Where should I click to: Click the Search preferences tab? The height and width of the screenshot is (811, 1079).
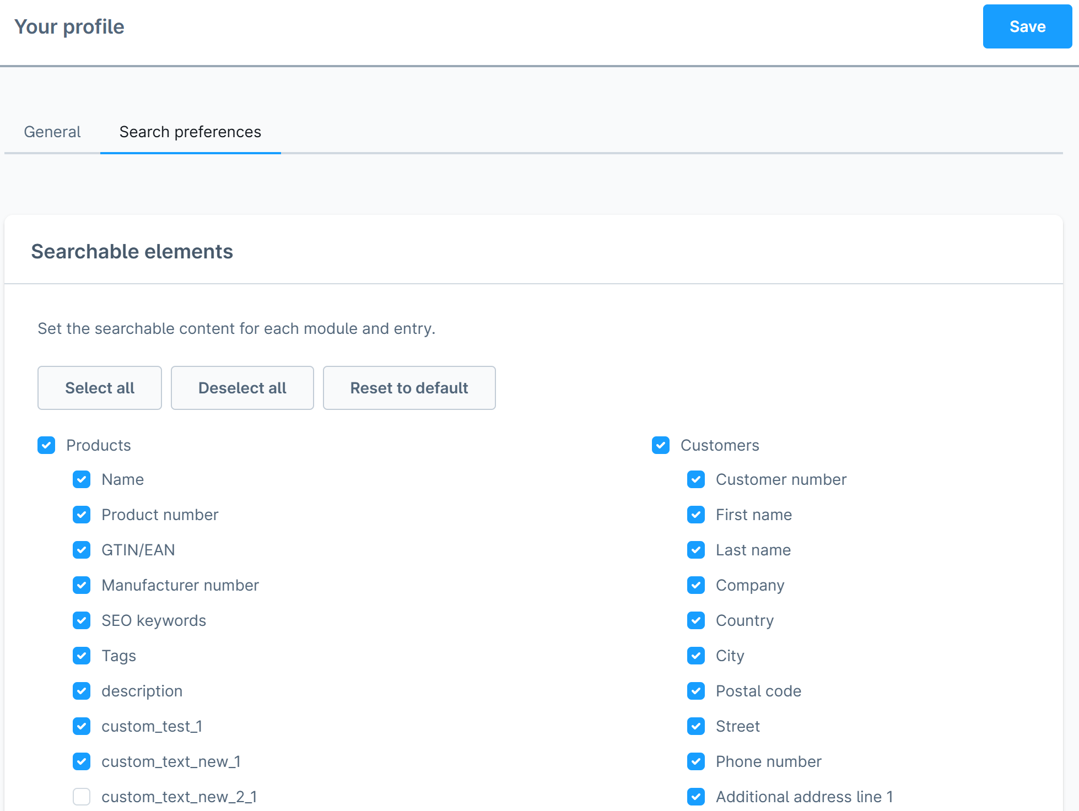(190, 131)
